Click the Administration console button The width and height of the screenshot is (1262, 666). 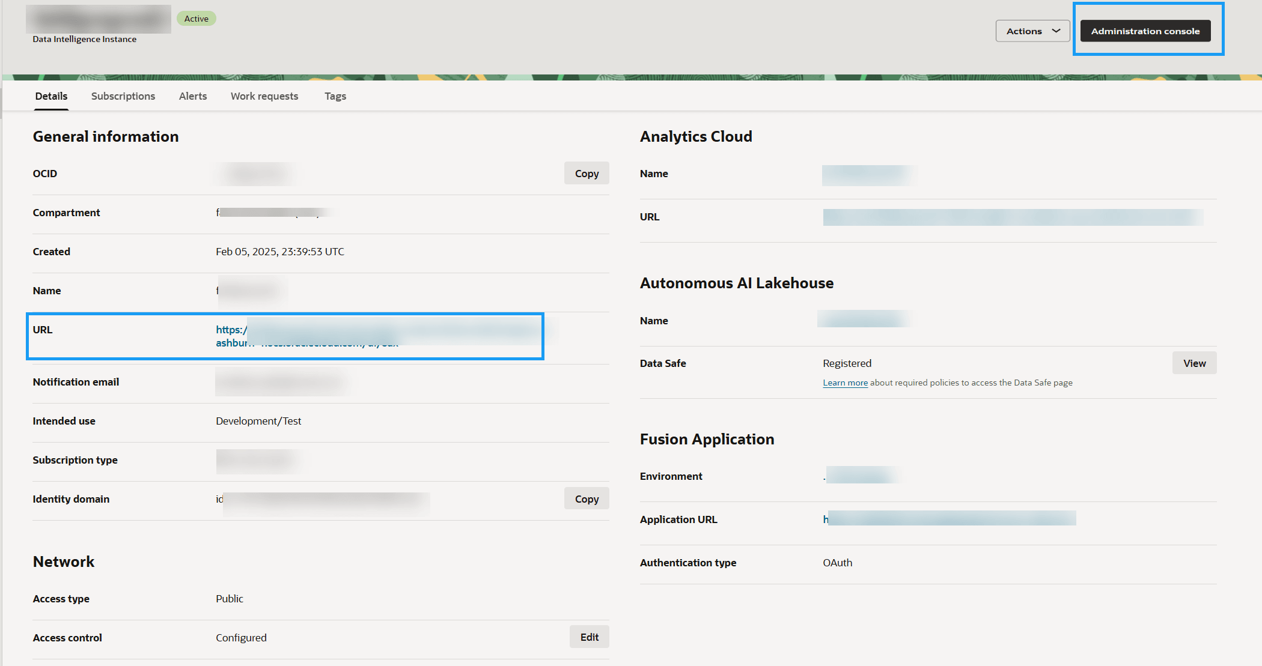pos(1145,31)
